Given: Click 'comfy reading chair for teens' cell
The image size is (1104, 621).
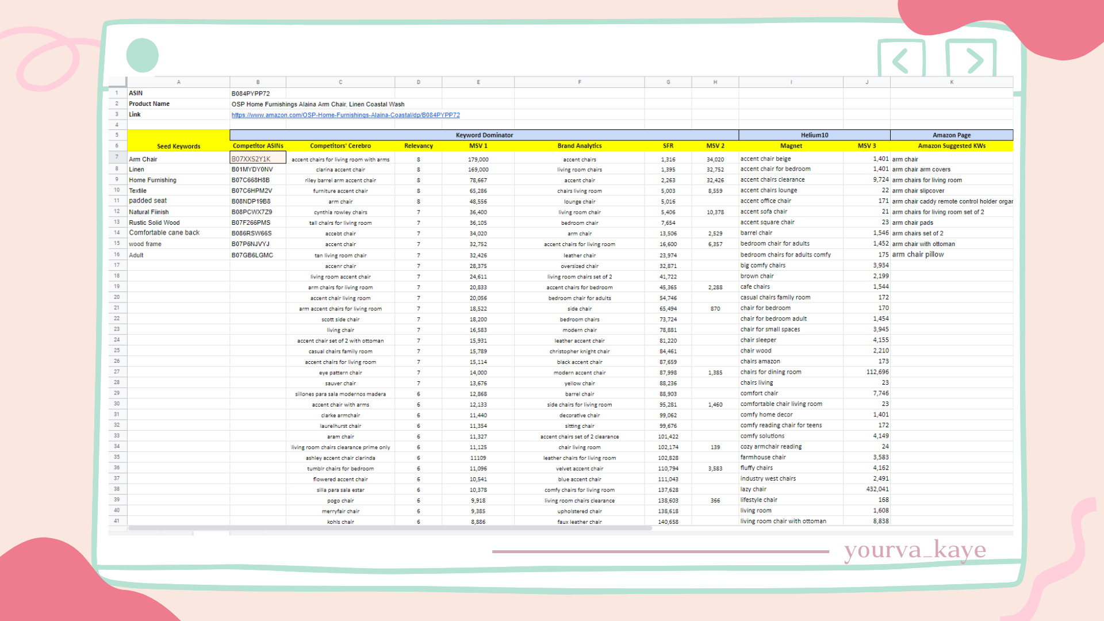Looking at the screenshot, I should [x=791, y=425].
